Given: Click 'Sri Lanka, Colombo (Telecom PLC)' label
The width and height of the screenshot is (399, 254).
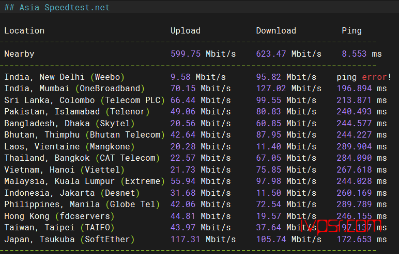Looking at the screenshot, I should 84,100.
